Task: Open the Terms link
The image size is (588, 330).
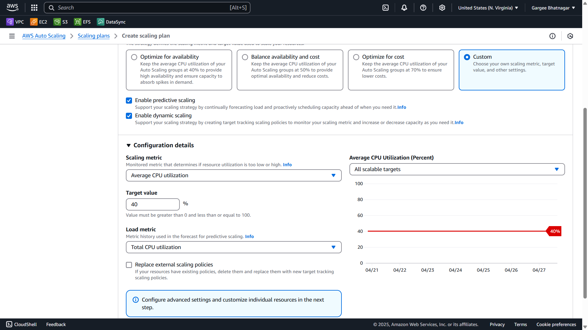Action: pyautogui.click(x=520, y=324)
